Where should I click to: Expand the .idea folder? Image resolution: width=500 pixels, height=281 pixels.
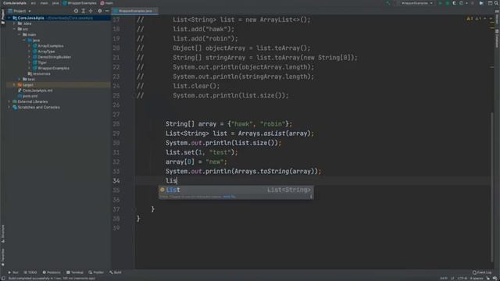pos(14,23)
